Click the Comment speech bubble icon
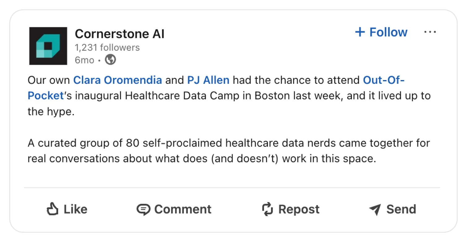 point(144,209)
